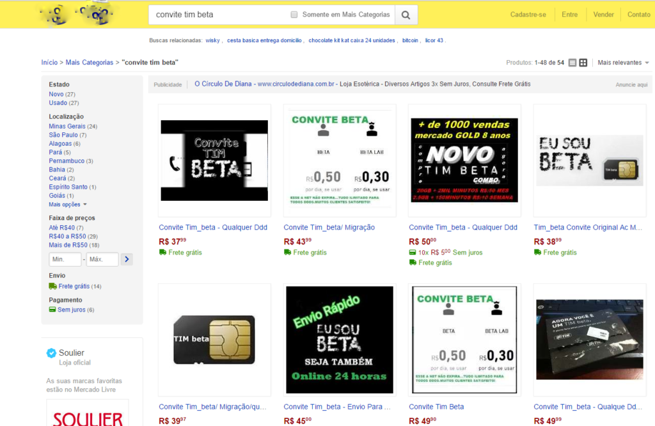Click the SOULIER brand banner
This screenshot has height=426, width=655.
tap(88, 413)
